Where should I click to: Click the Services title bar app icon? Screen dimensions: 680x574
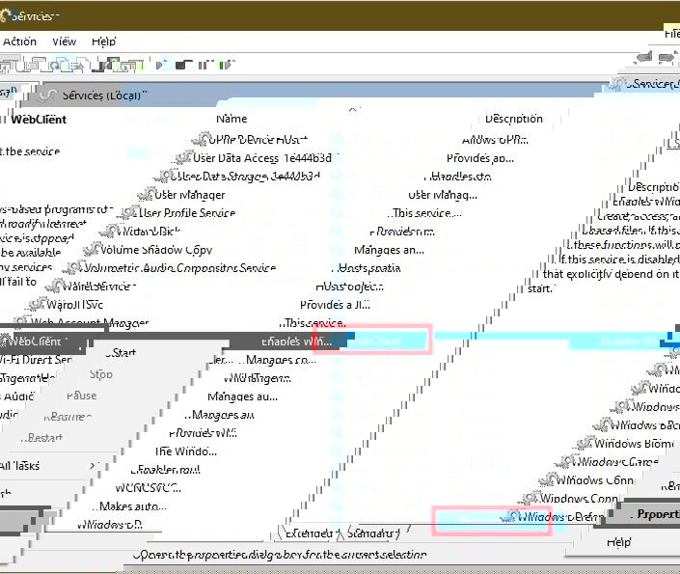click(4, 16)
